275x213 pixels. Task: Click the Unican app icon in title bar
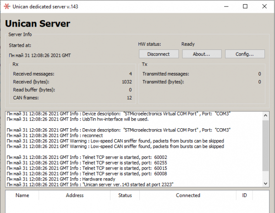pos(7,6)
